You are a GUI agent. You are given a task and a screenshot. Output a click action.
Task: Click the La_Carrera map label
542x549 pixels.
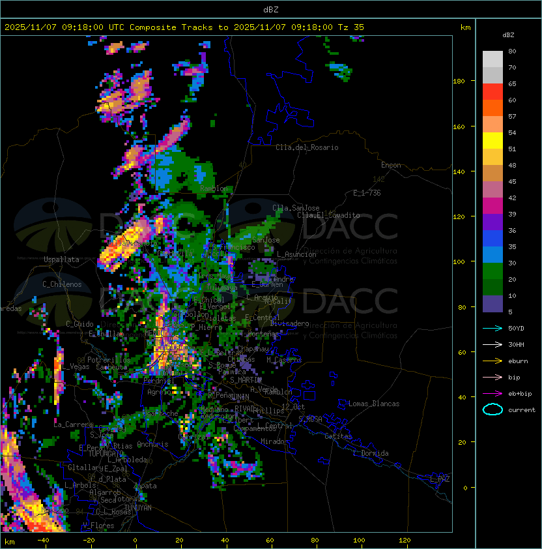pyautogui.click(x=73, y=424)
